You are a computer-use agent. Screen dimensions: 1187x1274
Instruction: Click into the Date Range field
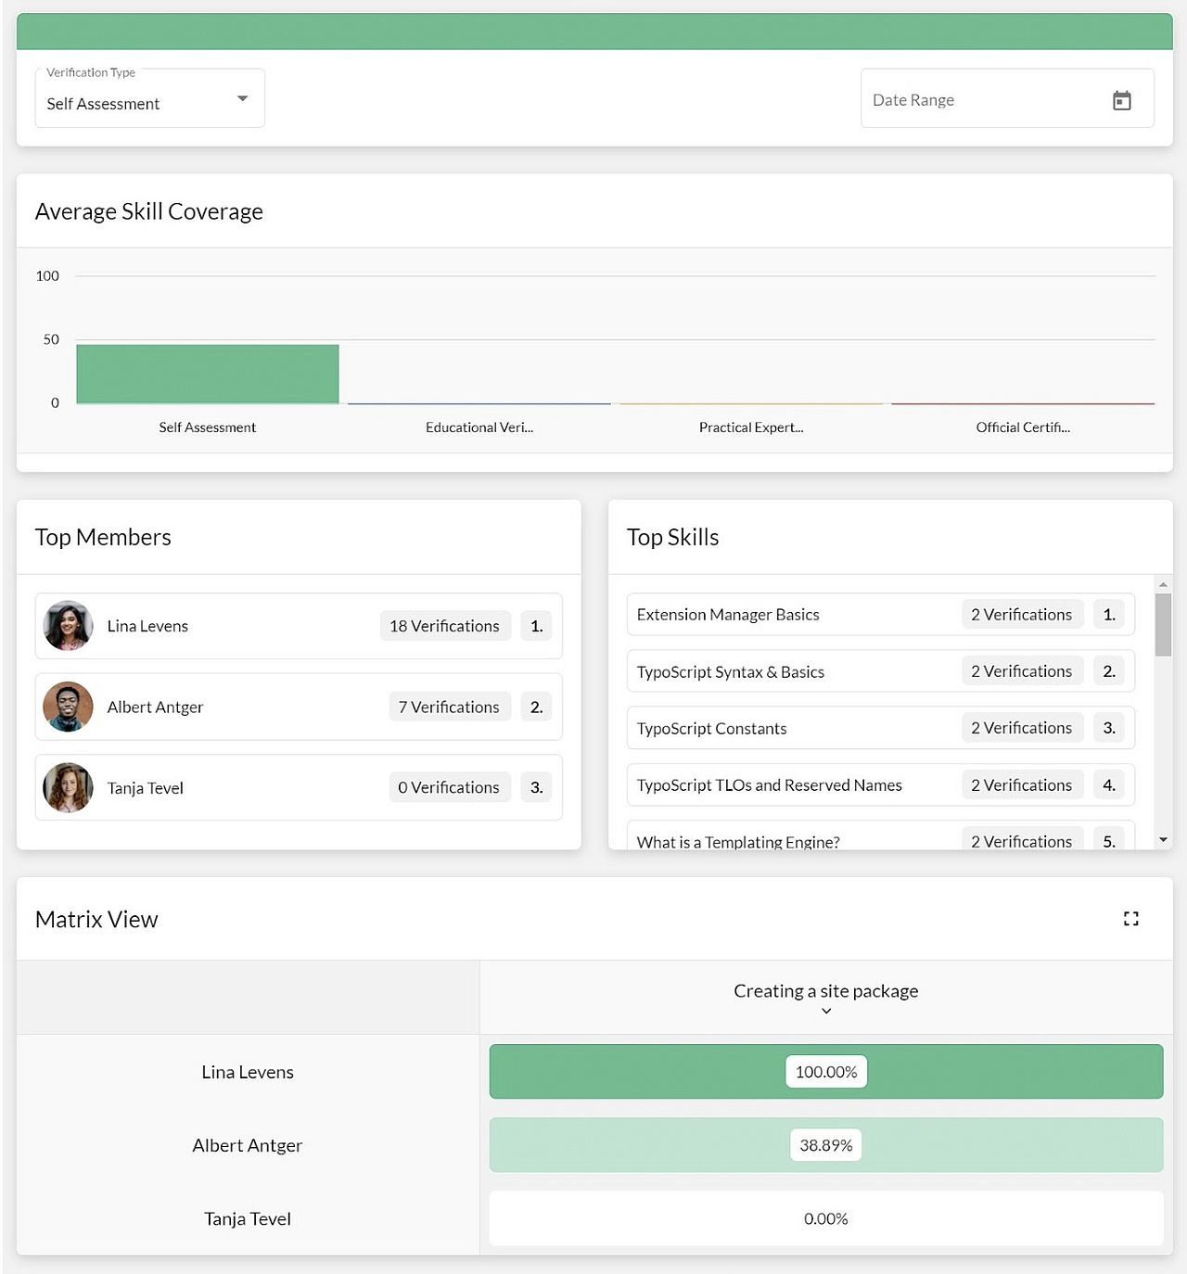[983, 100]
